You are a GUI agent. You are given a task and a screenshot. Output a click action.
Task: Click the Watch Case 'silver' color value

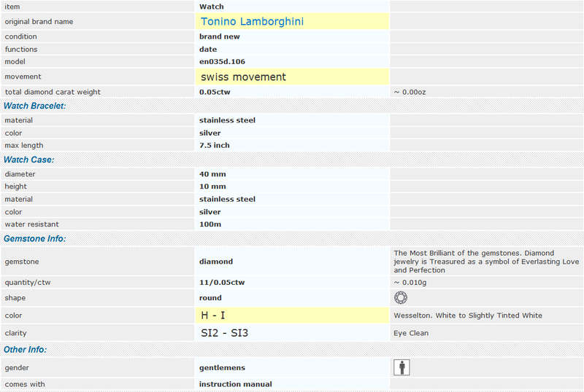point(210,212)
